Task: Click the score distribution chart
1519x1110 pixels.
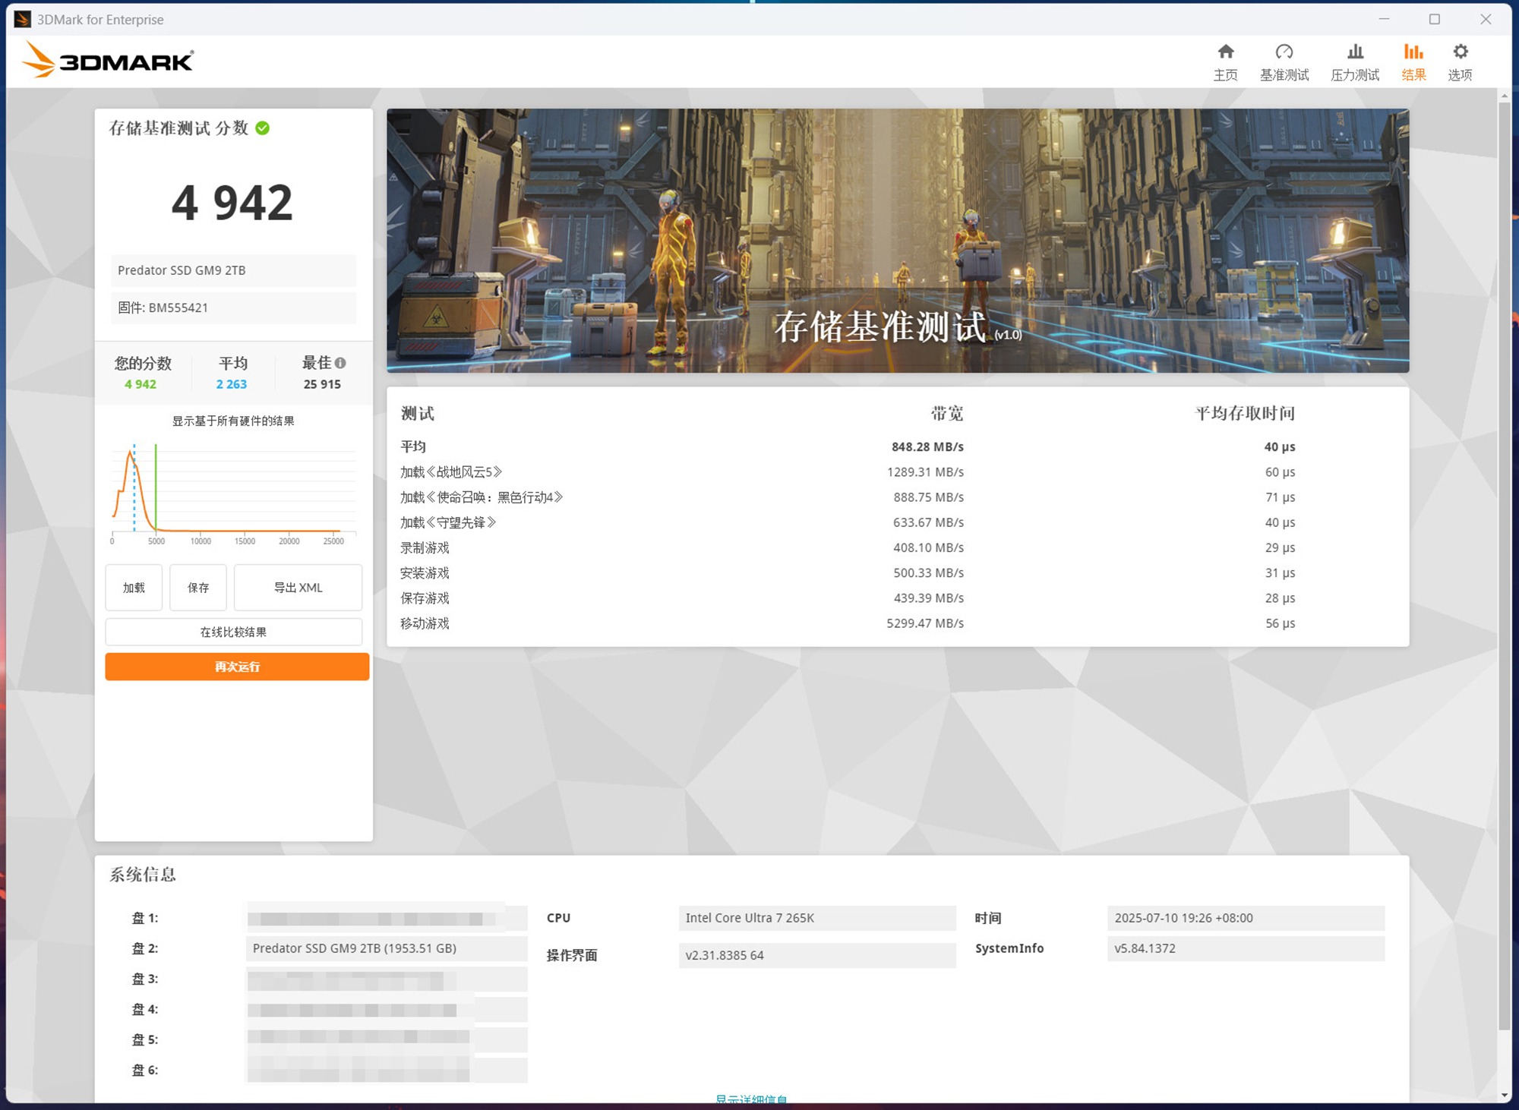Action: tap(233, 490)
